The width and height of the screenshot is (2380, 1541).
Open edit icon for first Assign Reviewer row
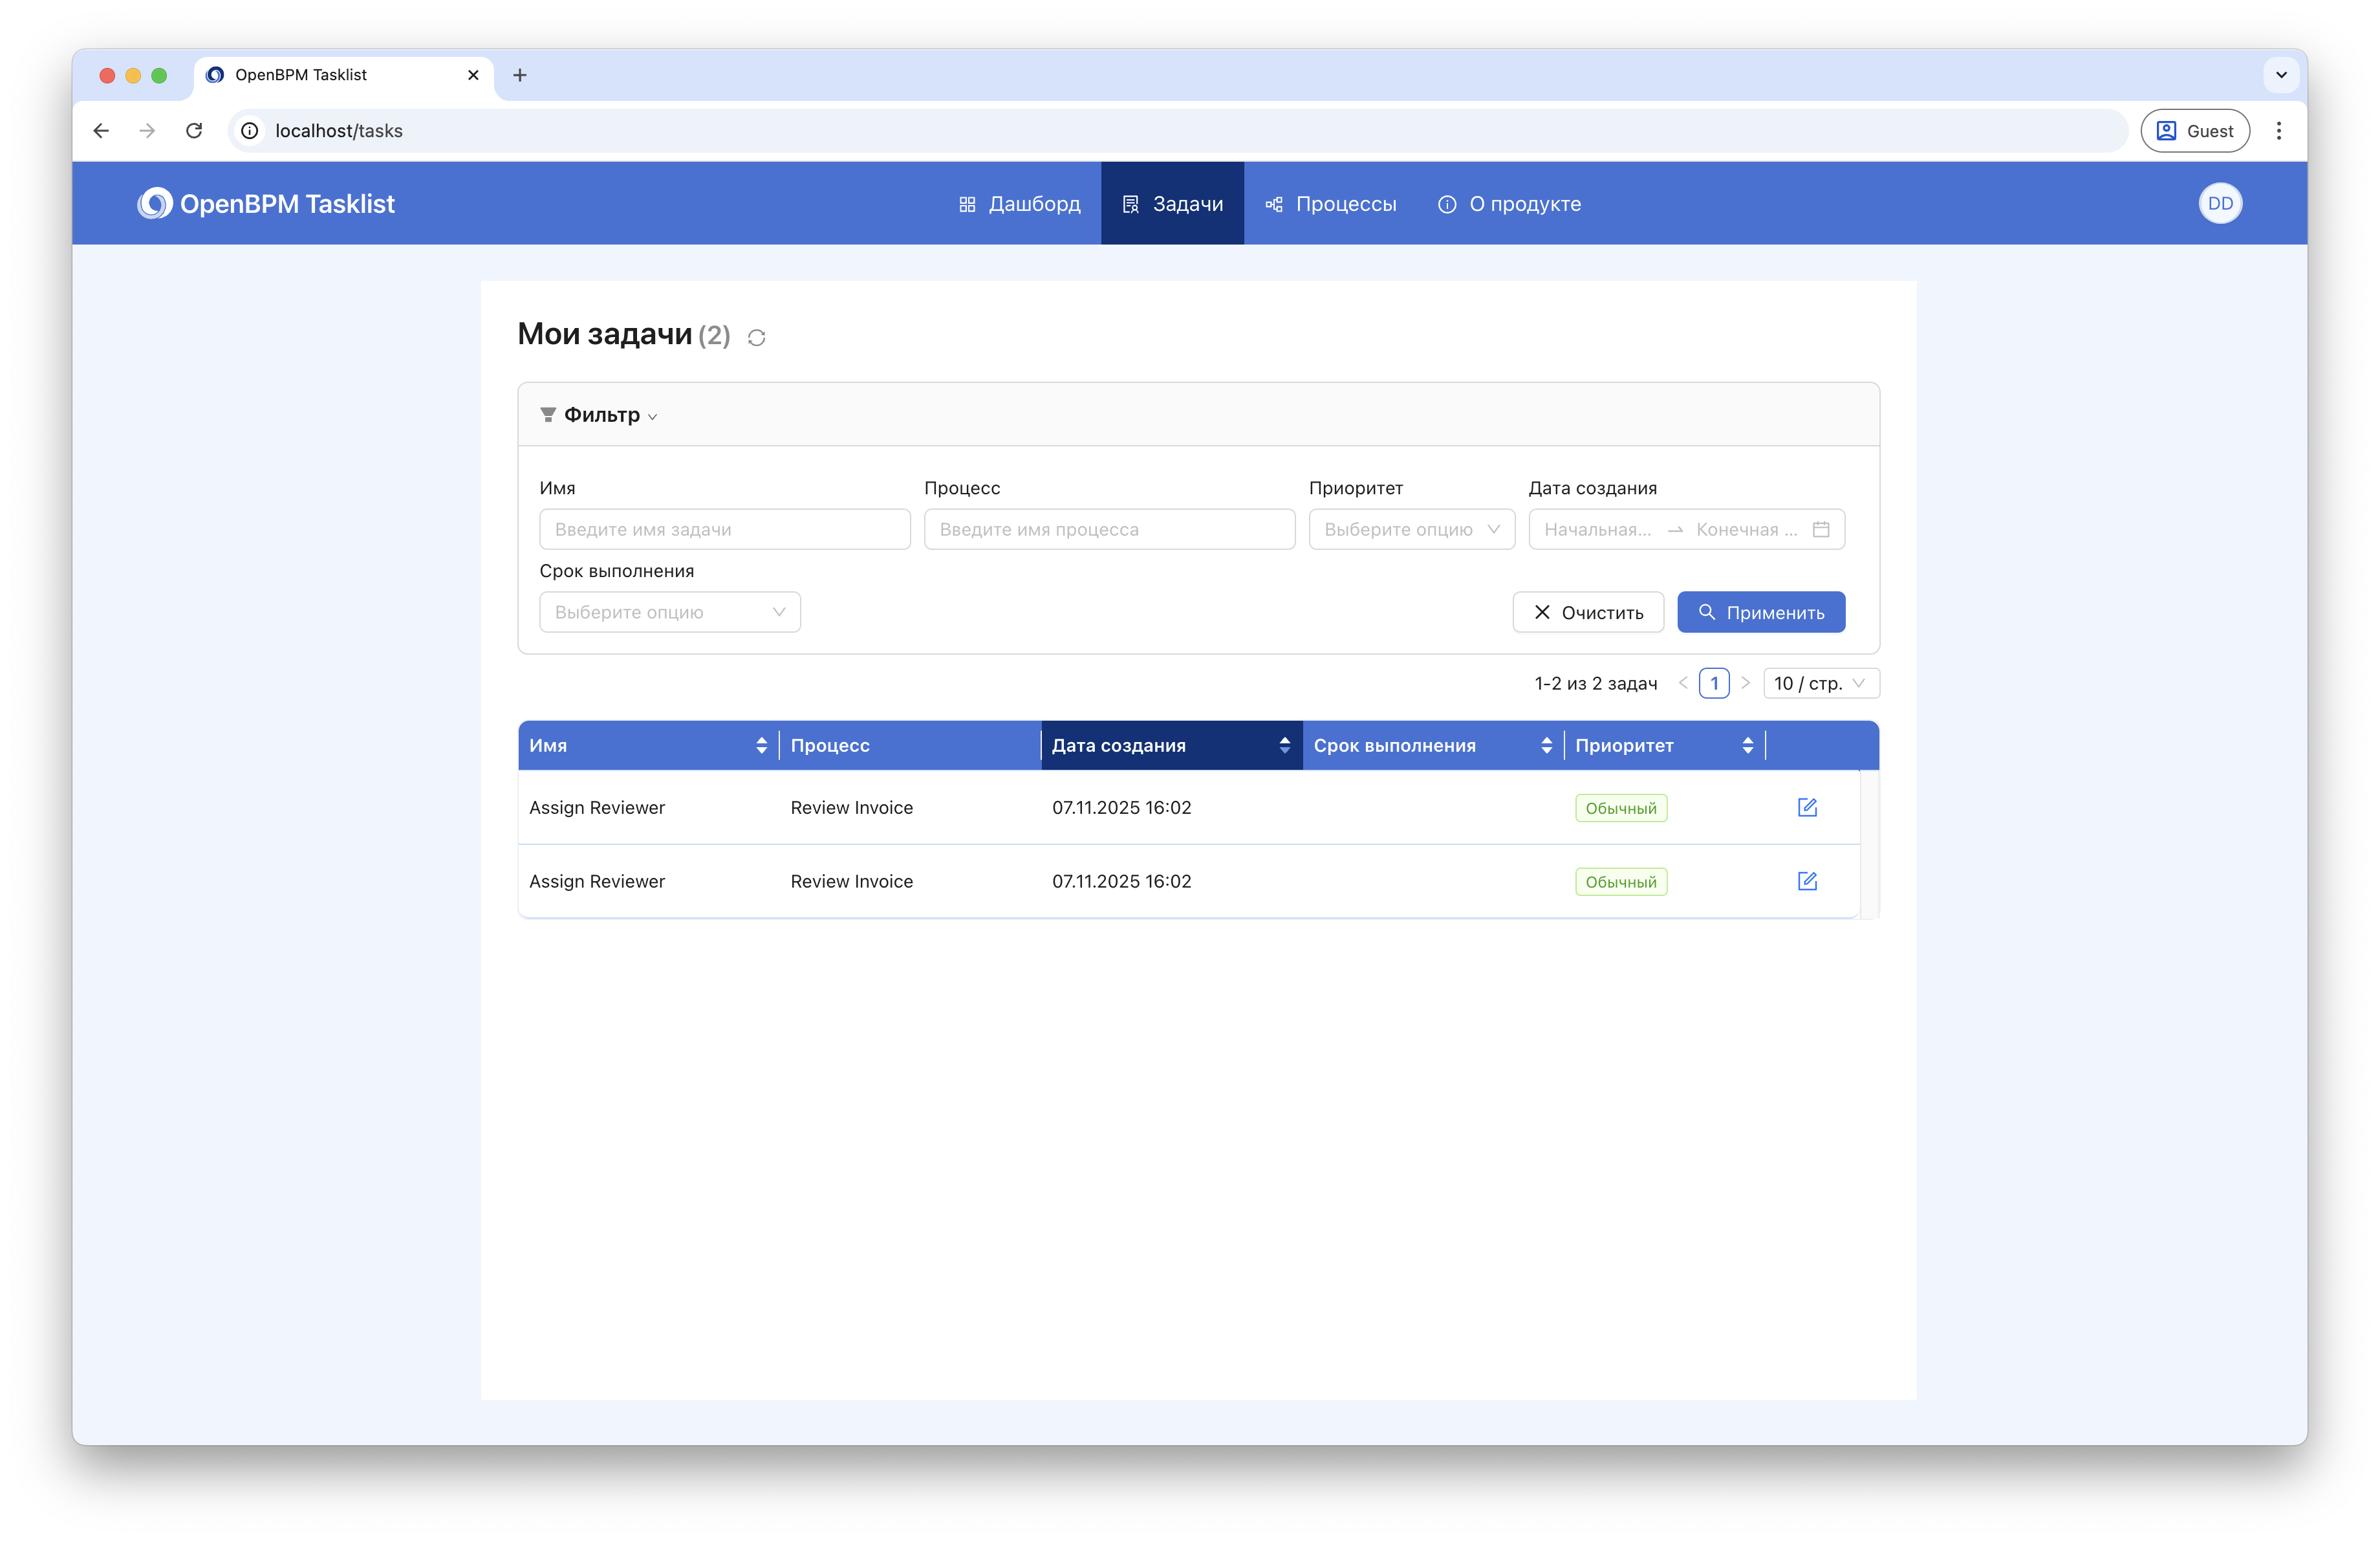[1806, 807]
